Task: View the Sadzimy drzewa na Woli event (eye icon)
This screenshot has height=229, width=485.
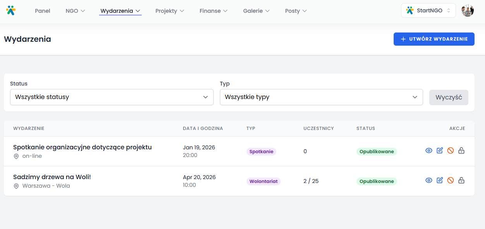Action: [x=429, y=180]
